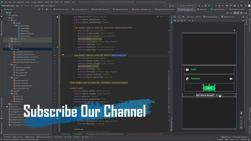Click the email envelope icon in preview
The width and height of the screenshot is (251, 141).
coord(187,70)
